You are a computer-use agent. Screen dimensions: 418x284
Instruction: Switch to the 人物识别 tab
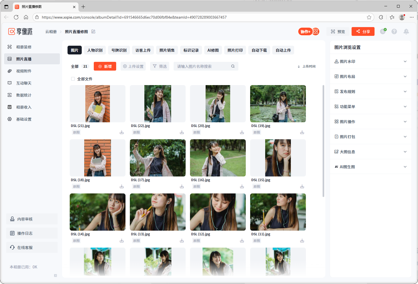(x=95, y=50)
